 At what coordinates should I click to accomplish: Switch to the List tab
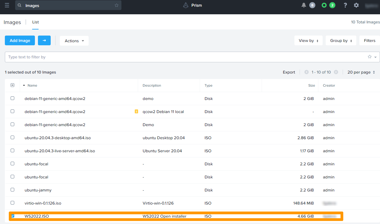(35, 22)
